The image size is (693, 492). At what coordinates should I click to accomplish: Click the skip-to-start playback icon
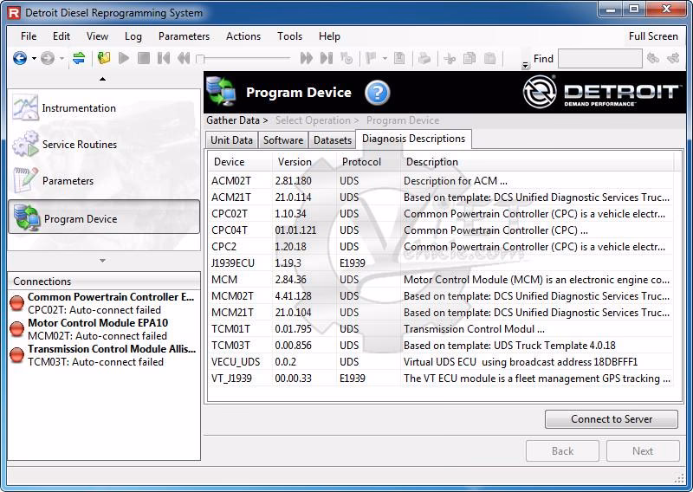(164, 58)
